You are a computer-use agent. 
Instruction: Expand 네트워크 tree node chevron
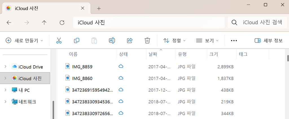coord(5,101)
